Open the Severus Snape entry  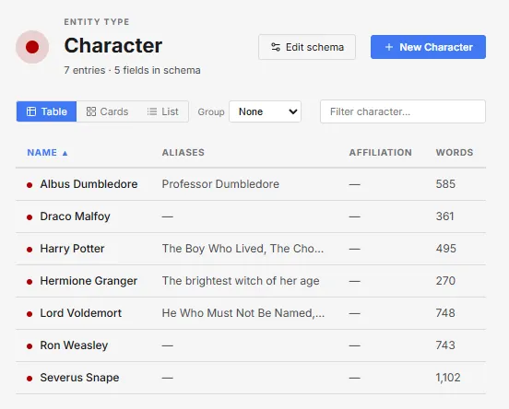tap(79, 378)
